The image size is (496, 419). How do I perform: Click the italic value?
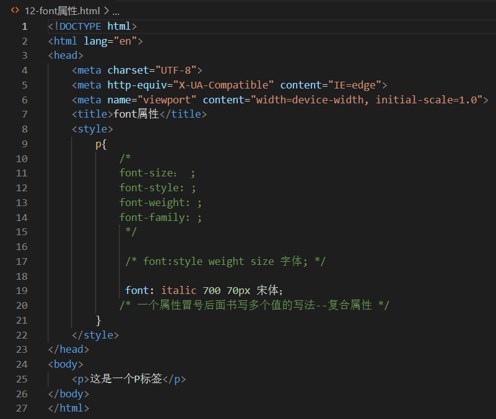(179, 291)
